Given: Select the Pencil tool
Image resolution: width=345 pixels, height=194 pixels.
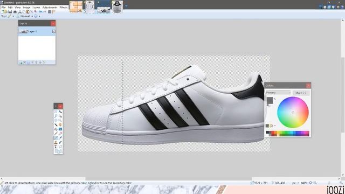Looking at the screenshot, I should [56, 138].
